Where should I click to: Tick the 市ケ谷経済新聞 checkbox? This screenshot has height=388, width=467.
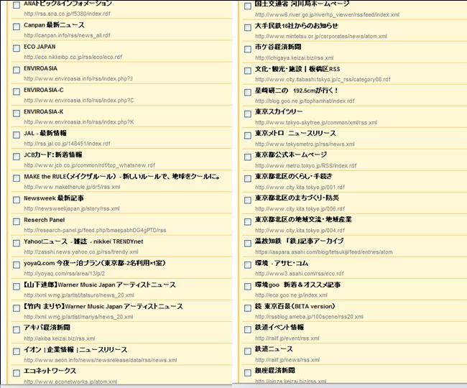tap(248, 49)
